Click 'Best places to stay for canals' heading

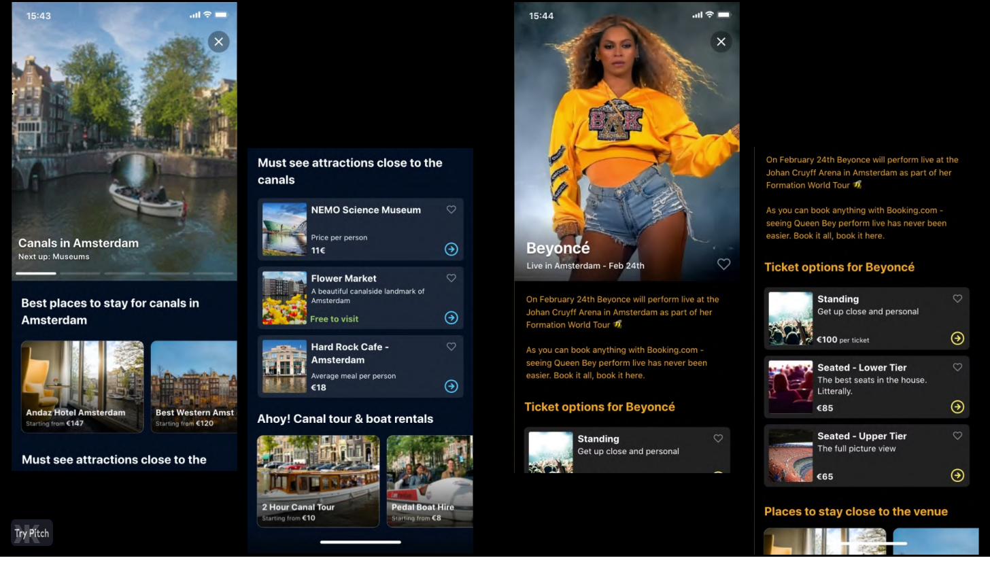(x=110, y=311)
